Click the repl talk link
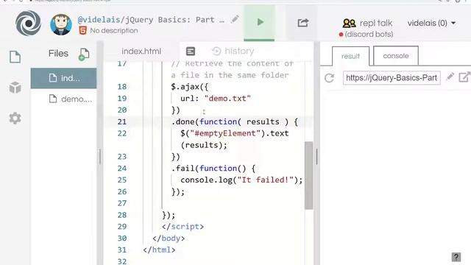 tap(376, 23)
